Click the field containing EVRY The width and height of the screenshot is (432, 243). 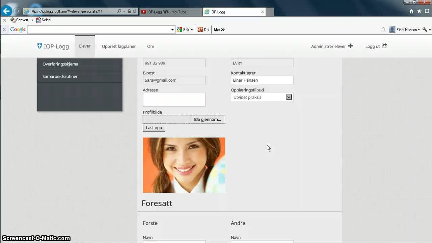click(x=262, y=63)
